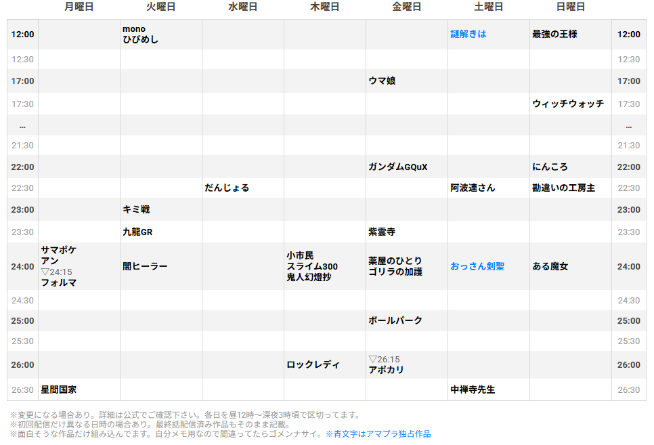The image size is (654, 445).
Task: Click the ※青文字はアマプラ独占作品 note
Action: (378, 434)
